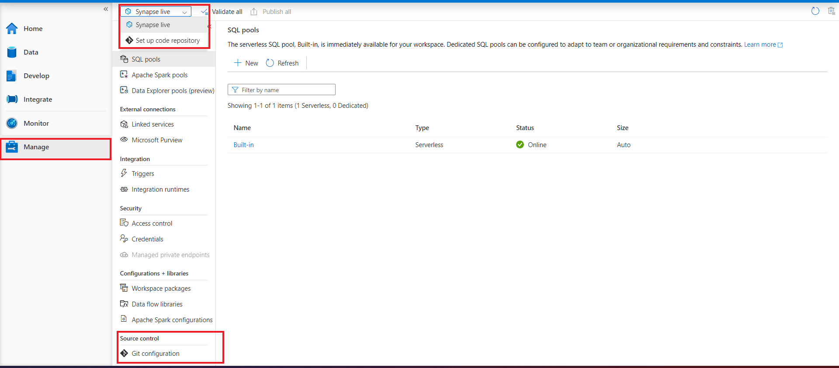Click the Publish all button
This screenshot has width=839, height=368.
click(271, 12)
